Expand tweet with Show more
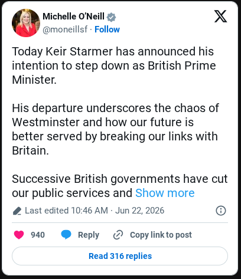 165,193
